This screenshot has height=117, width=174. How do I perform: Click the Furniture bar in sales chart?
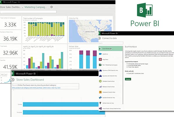click(64, 112)
